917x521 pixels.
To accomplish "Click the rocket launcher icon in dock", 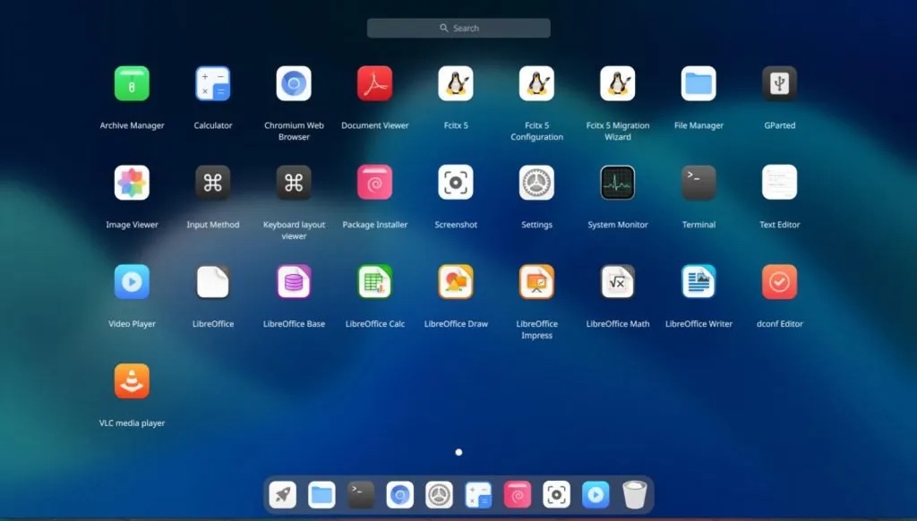I will point(283,494).
